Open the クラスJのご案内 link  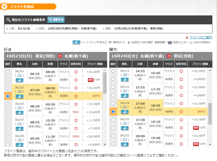(x=201, y=37)
